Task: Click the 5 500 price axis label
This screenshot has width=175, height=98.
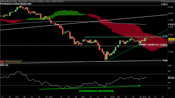Action: [171, 52]
